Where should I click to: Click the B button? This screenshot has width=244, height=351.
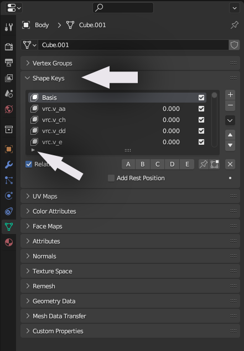(143, 164)
